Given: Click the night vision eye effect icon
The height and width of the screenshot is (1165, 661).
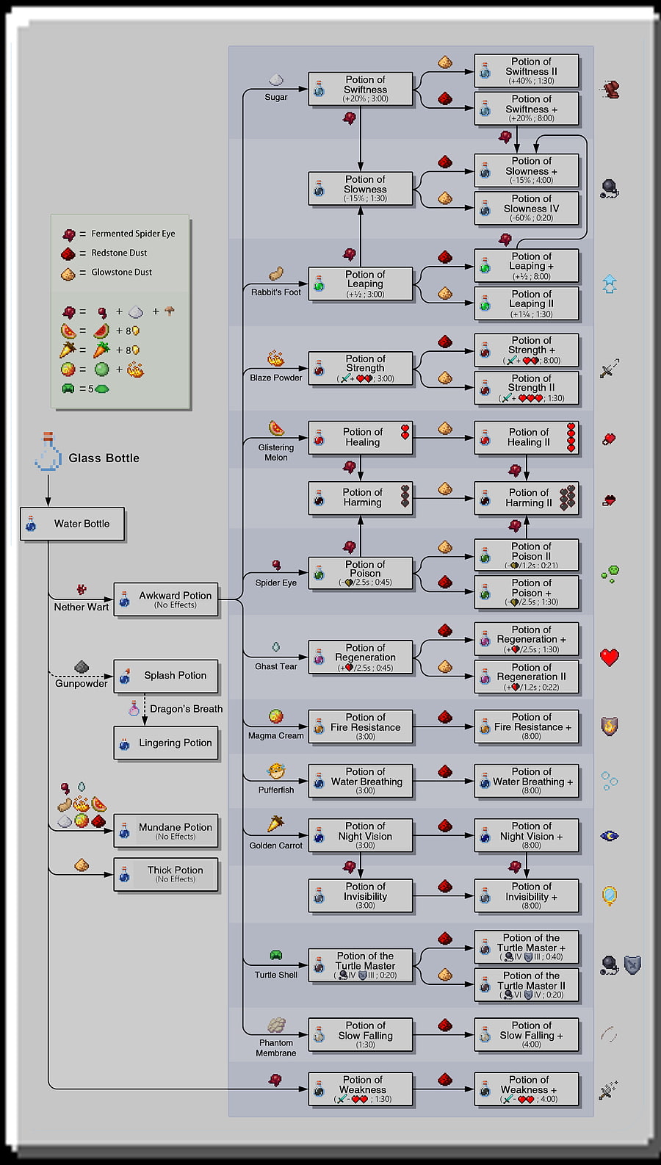Looking at the screenshot, I should point(610,836).
